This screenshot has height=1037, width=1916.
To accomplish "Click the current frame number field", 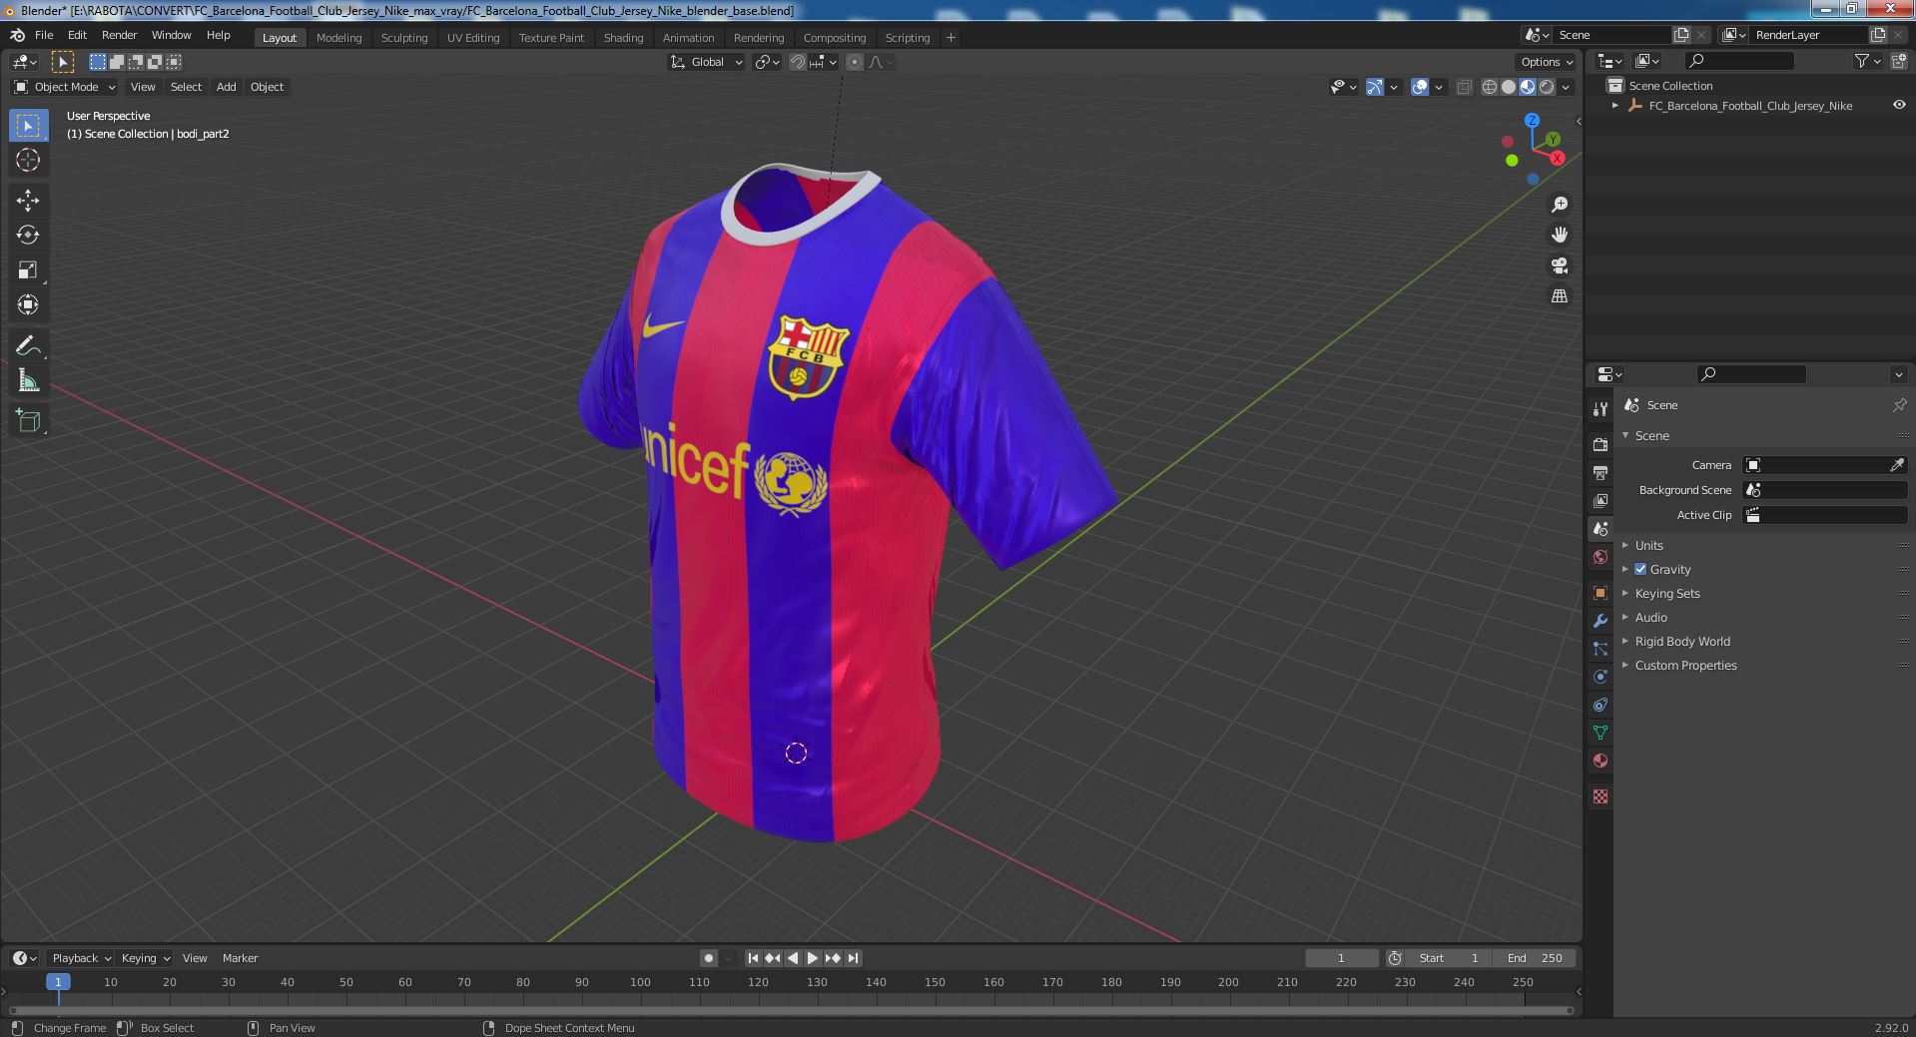I will 1342,958.
